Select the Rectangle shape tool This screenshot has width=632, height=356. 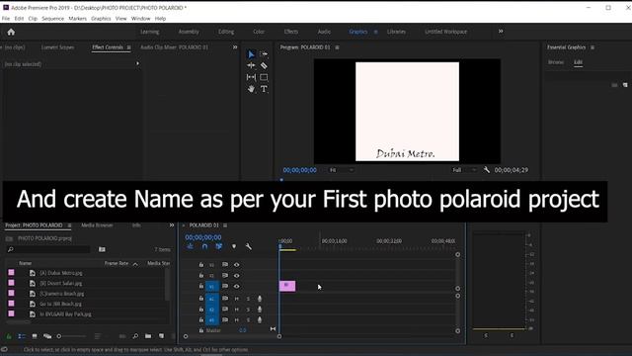pos(264,77)
